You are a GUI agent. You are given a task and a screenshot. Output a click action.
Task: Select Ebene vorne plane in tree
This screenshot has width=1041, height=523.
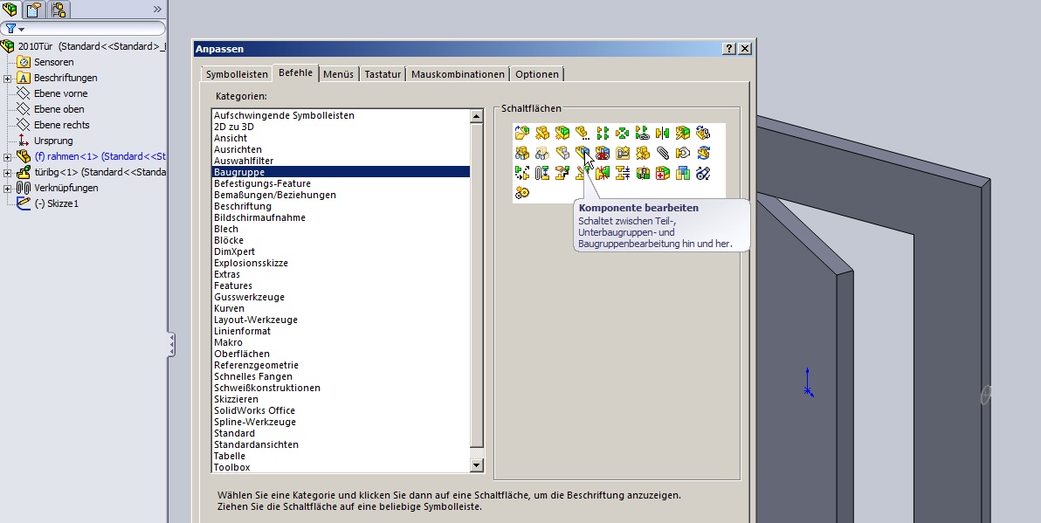coord(60,93)
